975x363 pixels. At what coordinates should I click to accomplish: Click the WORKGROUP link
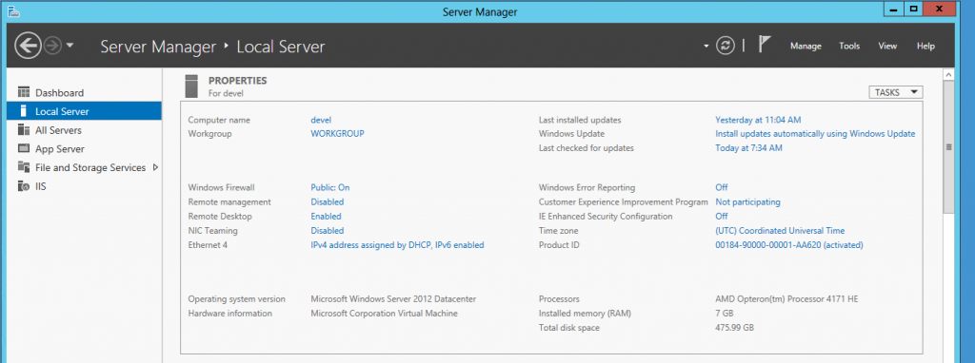click(x=338, y=133)
